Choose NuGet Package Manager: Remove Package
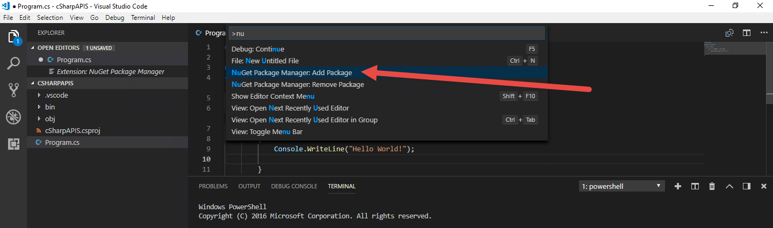Screen dimensions: 773x228 tap(387, 84)
